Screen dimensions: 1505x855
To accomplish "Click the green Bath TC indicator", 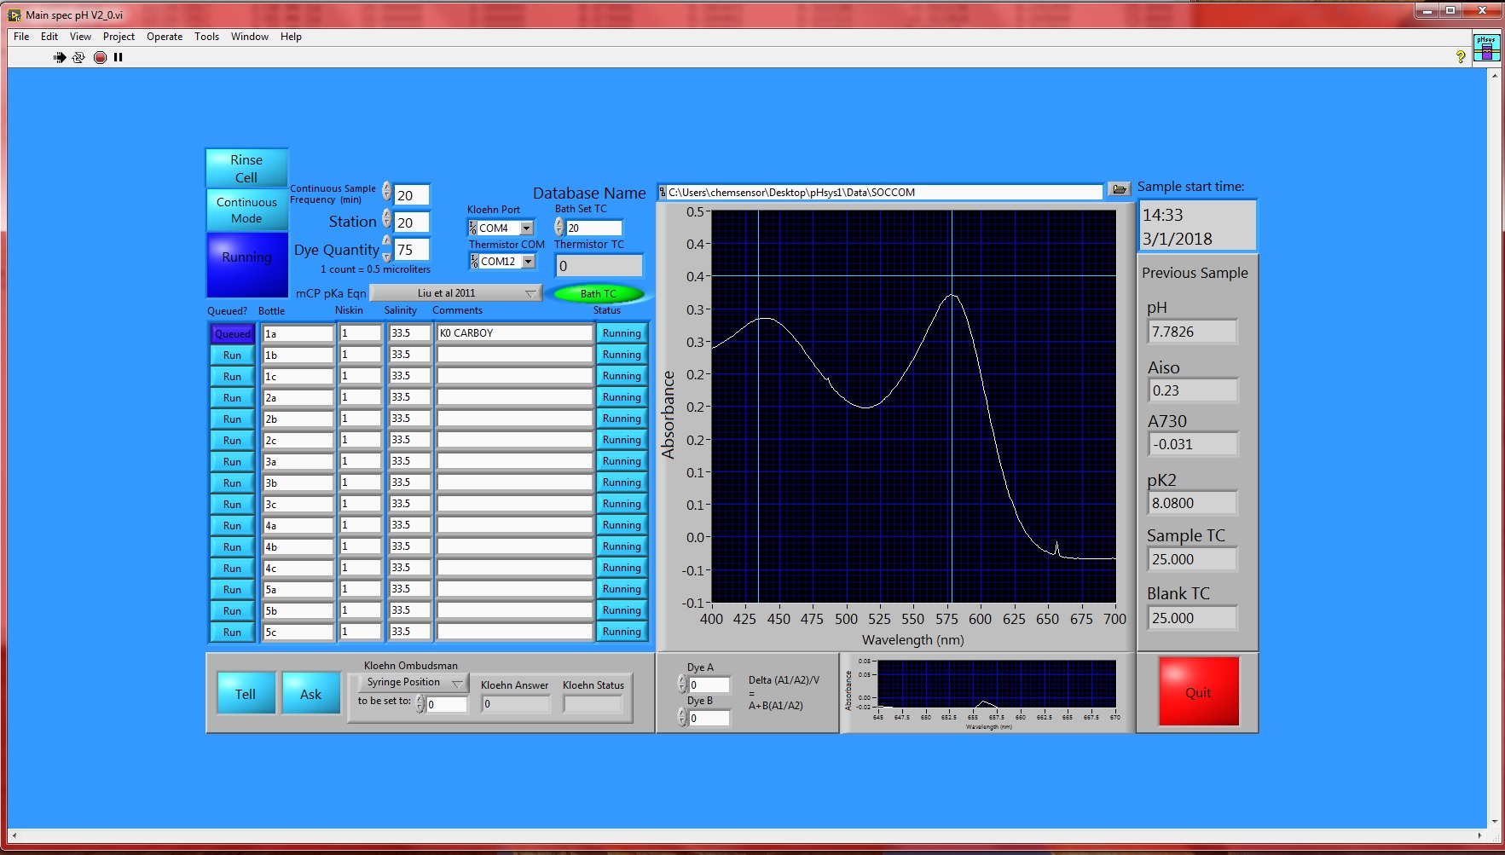I will [x=599, y=293].
